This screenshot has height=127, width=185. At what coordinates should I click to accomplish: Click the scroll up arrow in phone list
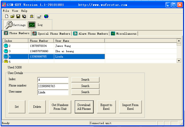(x=179, y=41)
